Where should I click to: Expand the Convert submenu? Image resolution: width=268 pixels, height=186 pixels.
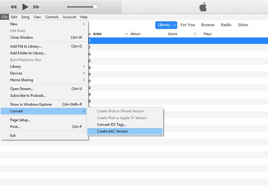coord(44,111)
